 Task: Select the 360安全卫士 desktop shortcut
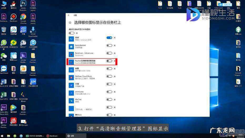[13, 44]
